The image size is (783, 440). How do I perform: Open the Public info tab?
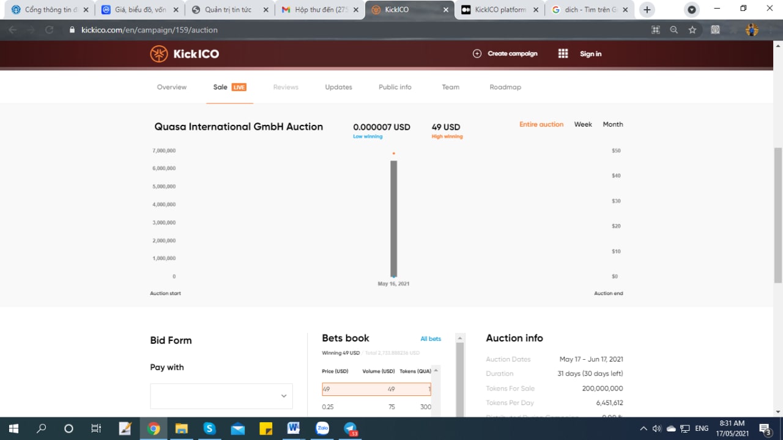click(x=395, y=87)
